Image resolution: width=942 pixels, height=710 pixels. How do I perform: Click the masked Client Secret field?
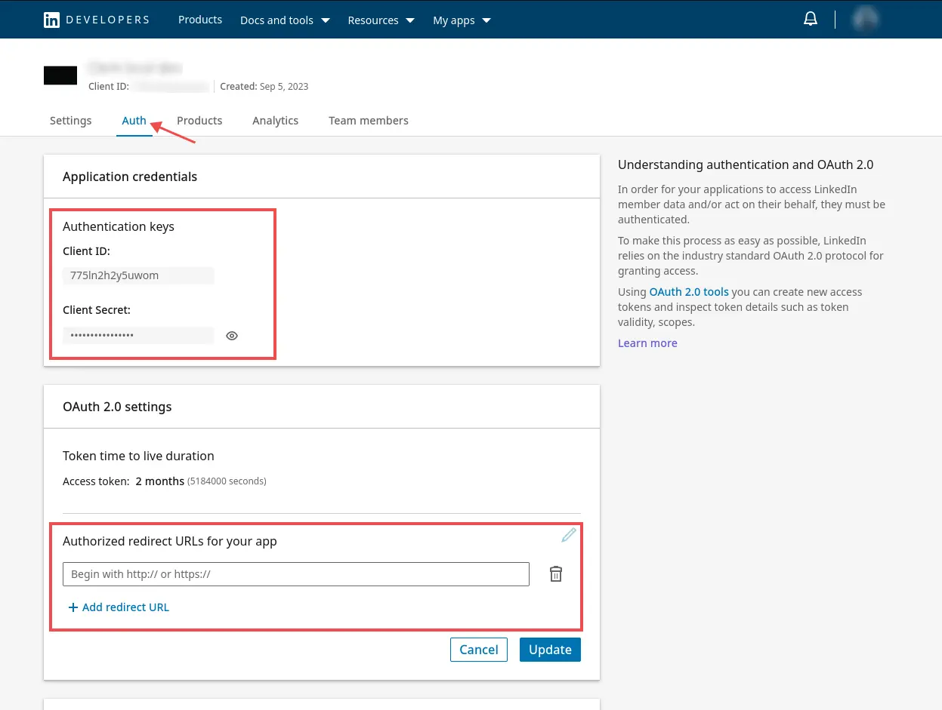coord(138,335)
